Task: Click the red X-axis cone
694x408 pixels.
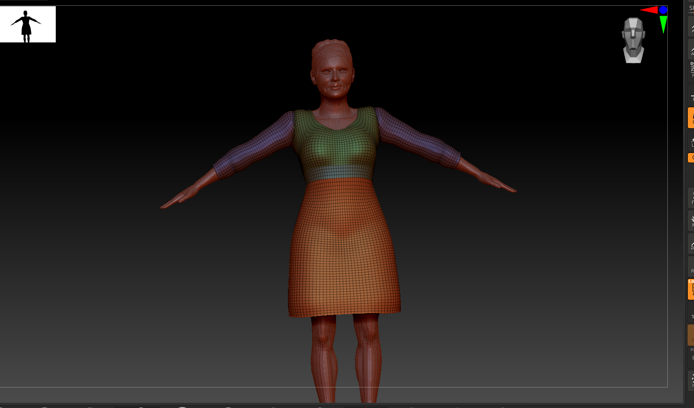Action: click(x=649, y=10)
